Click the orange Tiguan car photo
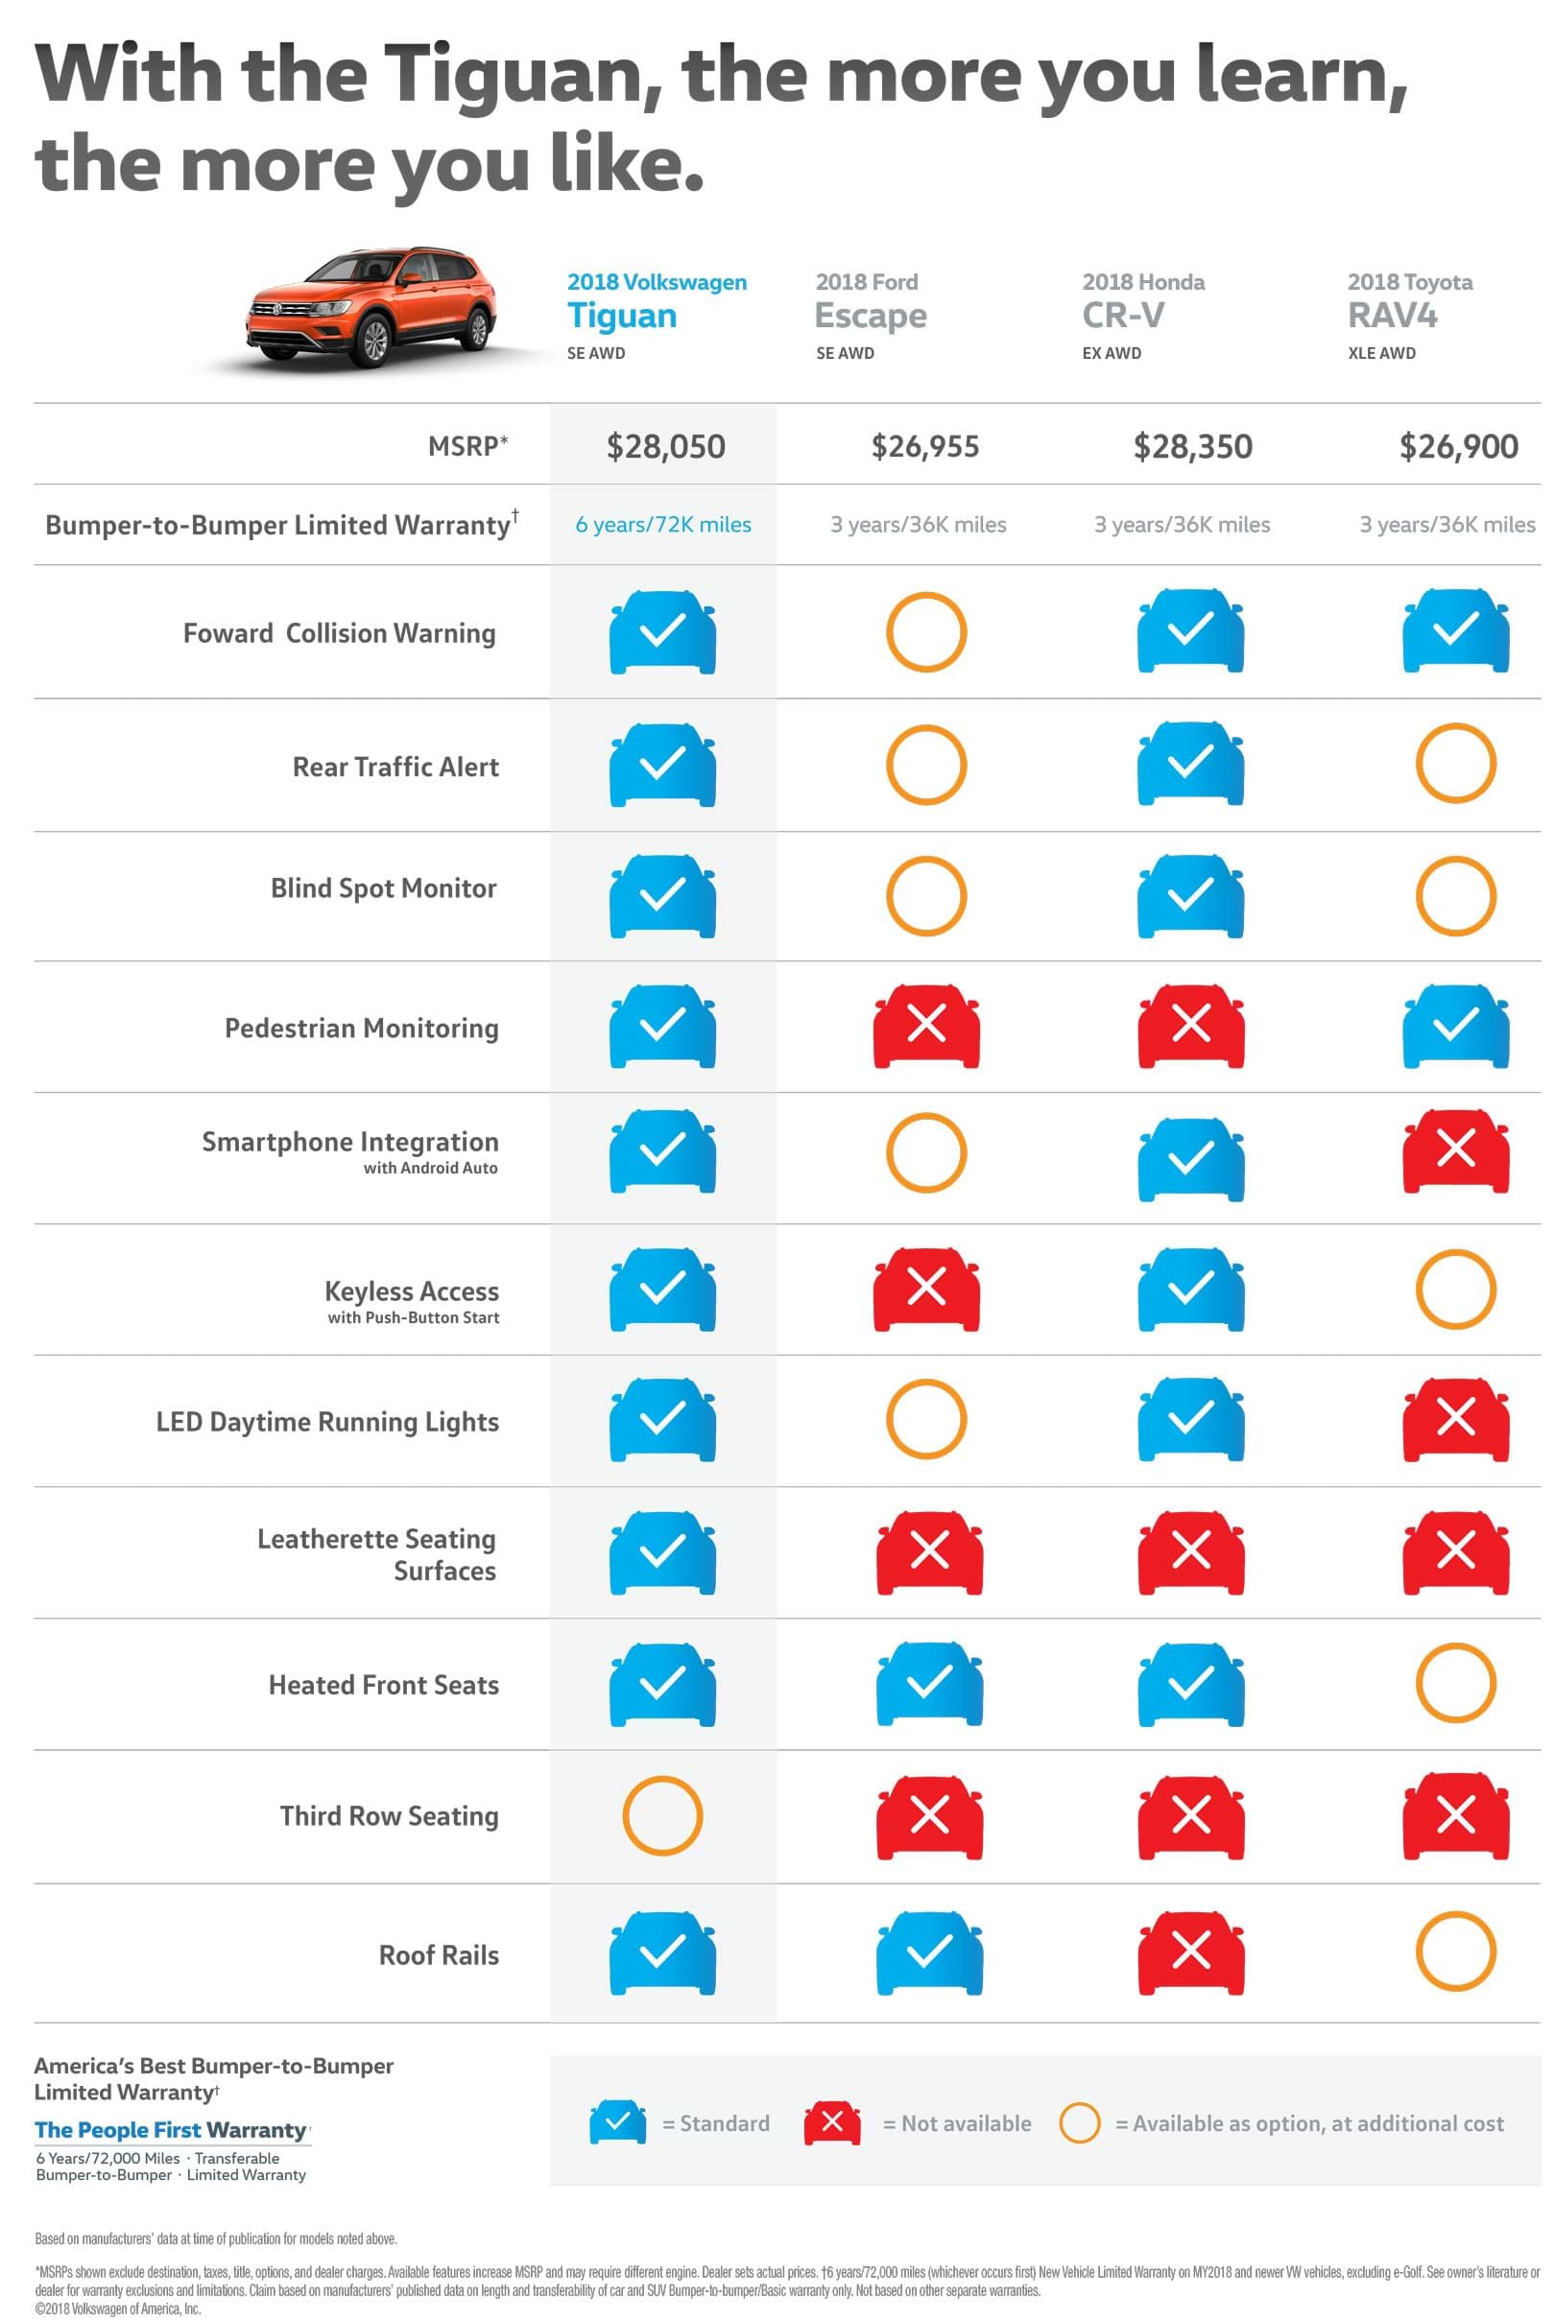 coord(371,309)
